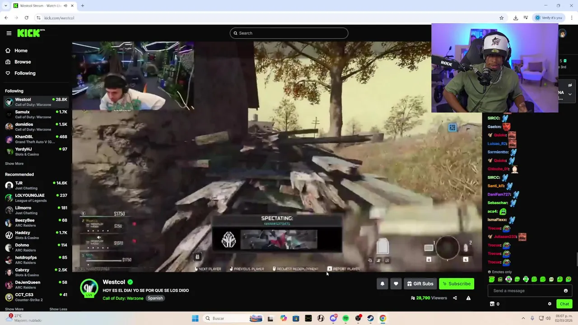The image size is (578, 325).
Task: Subscribe to Westcol's channel
Action: [x=457, y=283]
